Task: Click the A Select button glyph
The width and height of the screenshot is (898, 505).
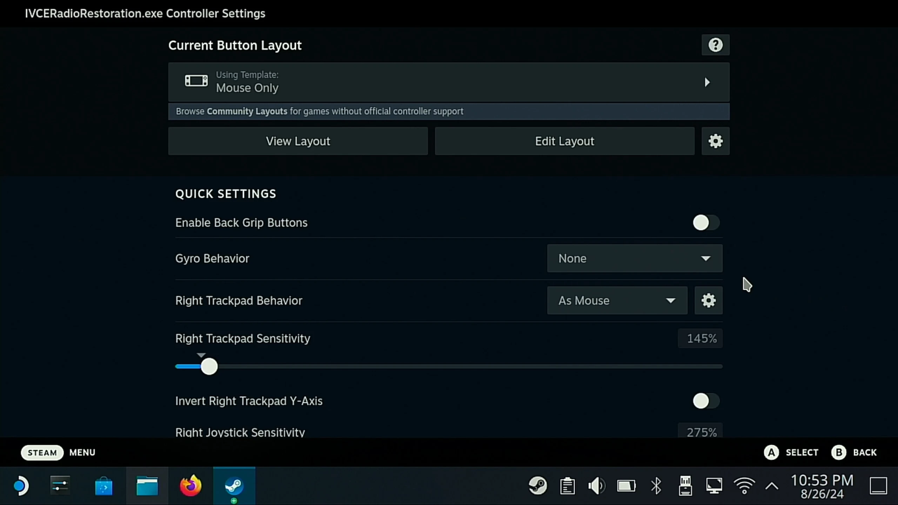Action: pos(771,452)
